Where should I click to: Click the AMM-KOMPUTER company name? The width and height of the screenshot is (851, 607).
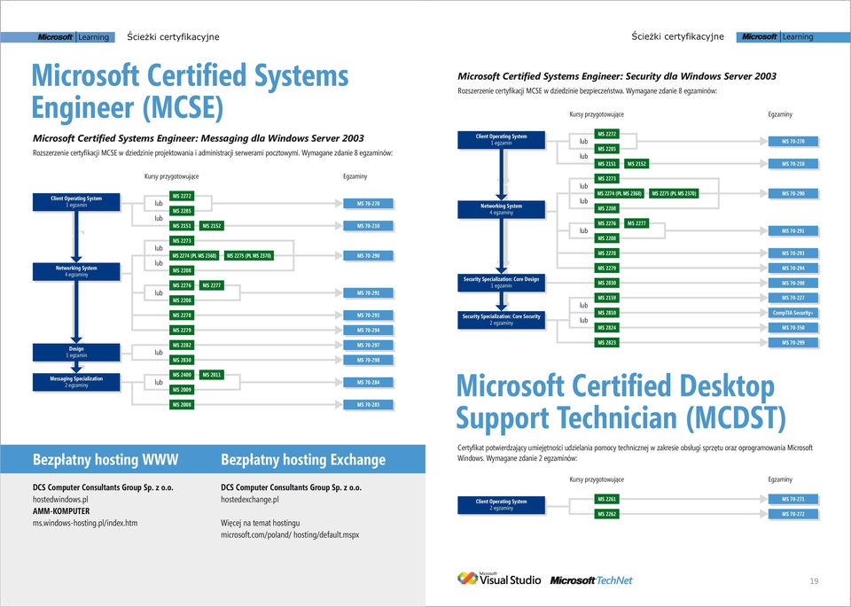(61, 511)
